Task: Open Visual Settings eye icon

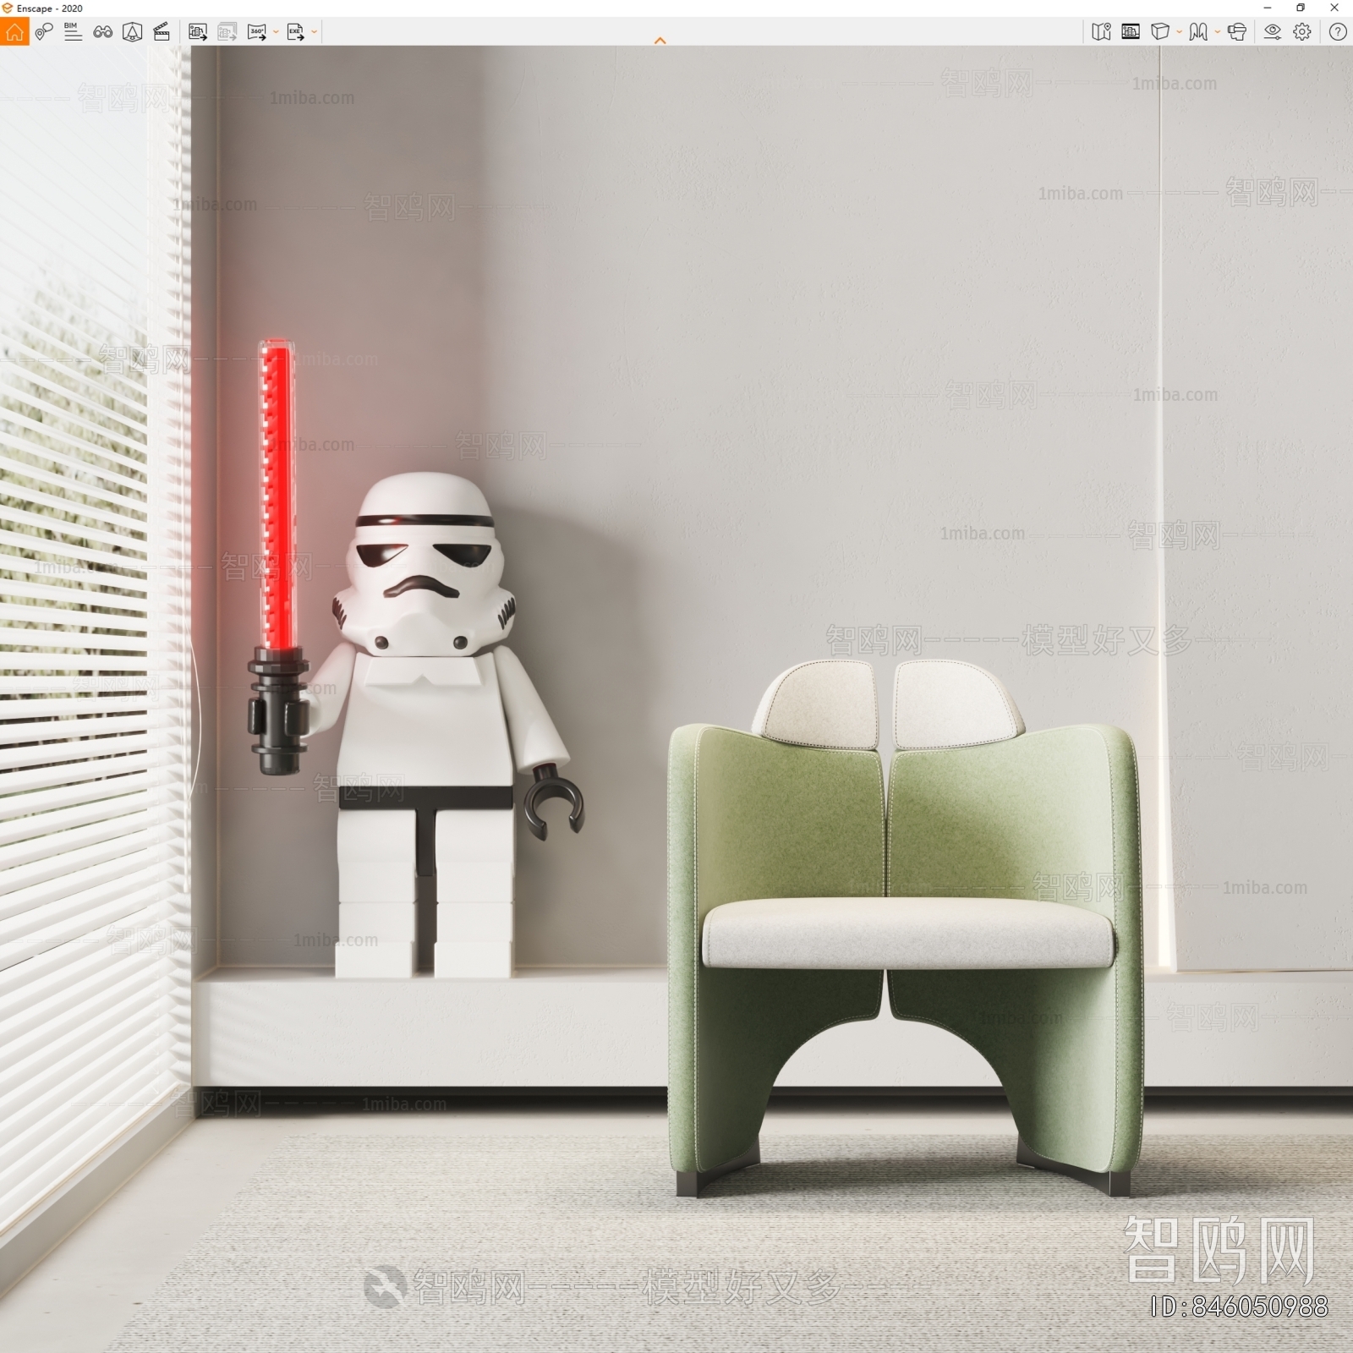Action: point(1273,32)
